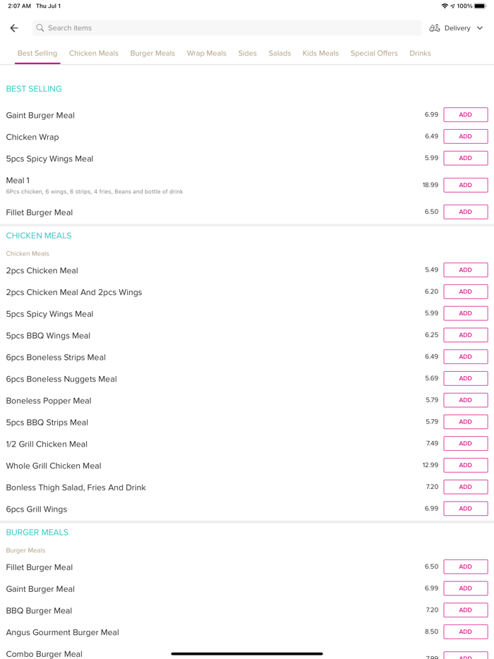Viewport: 494px width, 659px height.
Task: Tap the back arrow icon
Action: pyautogui.click(x=14, y=28)
